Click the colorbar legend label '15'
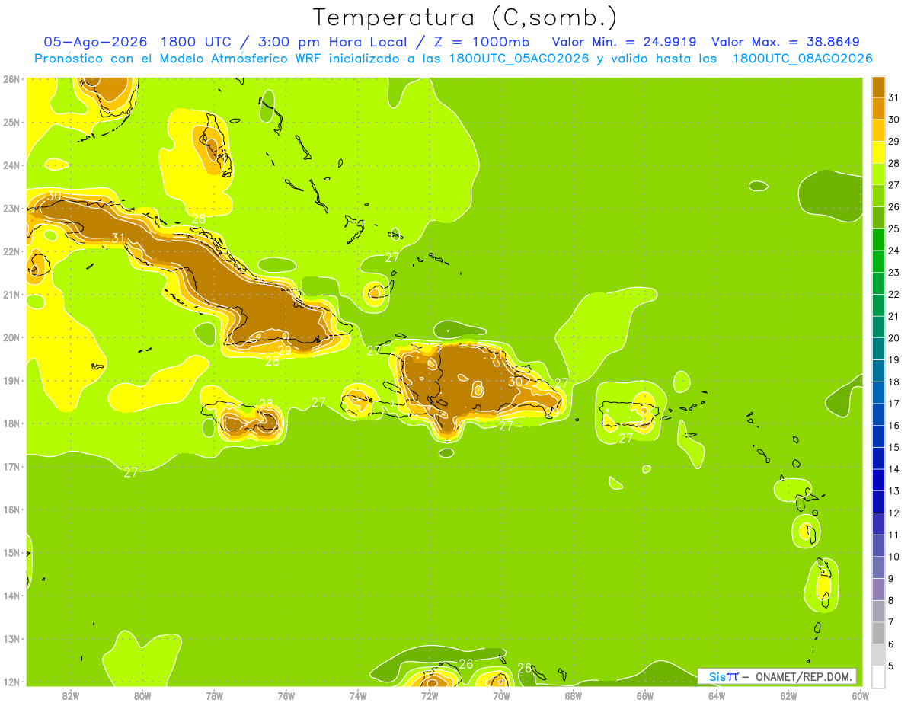The height and width of the screenshot is (706, 914). (x=893, y=447)
